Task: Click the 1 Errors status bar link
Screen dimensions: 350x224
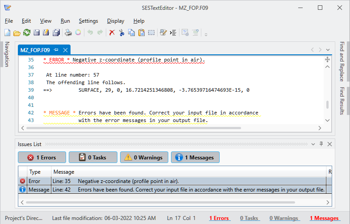Action: [x=219, y=218]
